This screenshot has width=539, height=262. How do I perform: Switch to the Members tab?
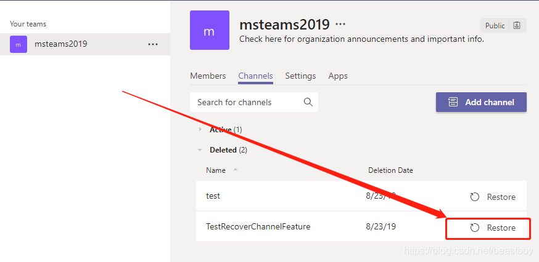[x=208, y=76]
